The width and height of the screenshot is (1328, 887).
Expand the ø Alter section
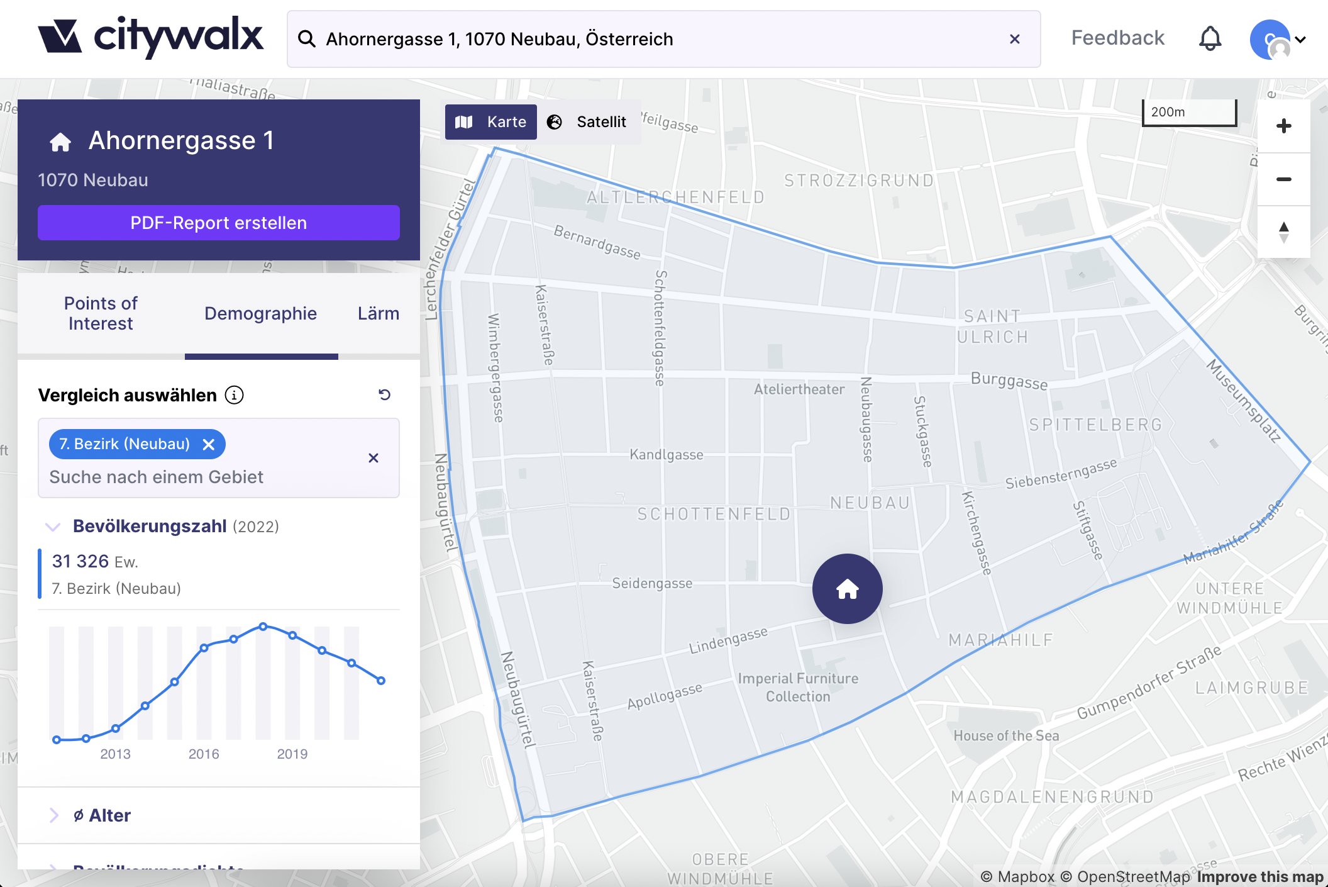(53, 815)
